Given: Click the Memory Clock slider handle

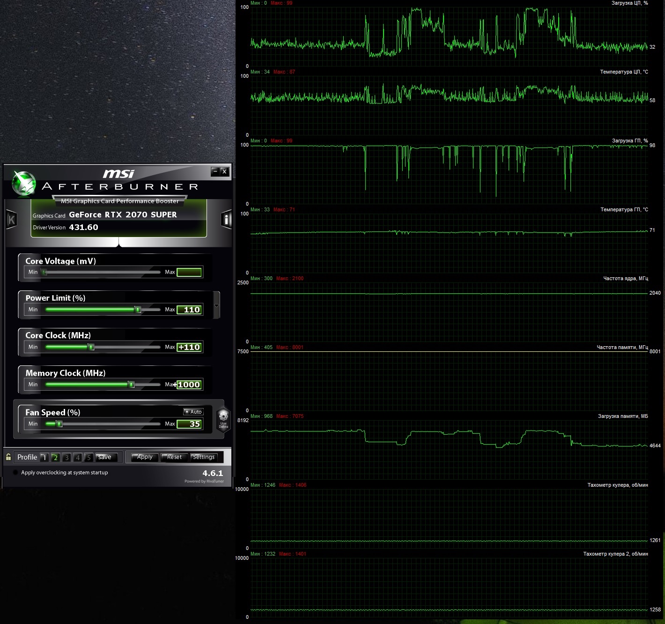Looking at the screenshot, I should click(x=132, y=385).
